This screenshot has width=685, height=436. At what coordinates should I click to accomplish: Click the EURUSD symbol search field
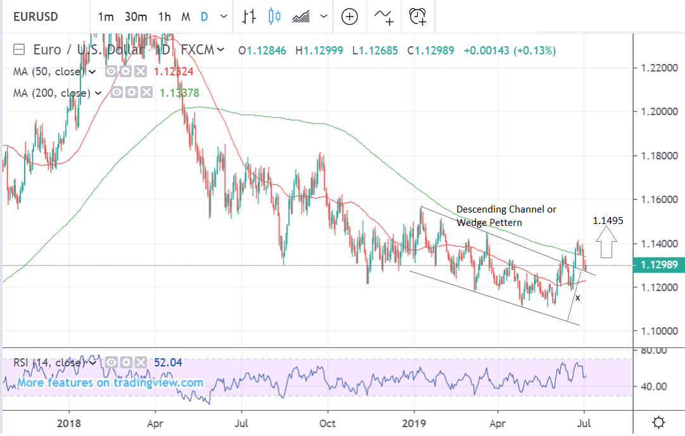36,16
